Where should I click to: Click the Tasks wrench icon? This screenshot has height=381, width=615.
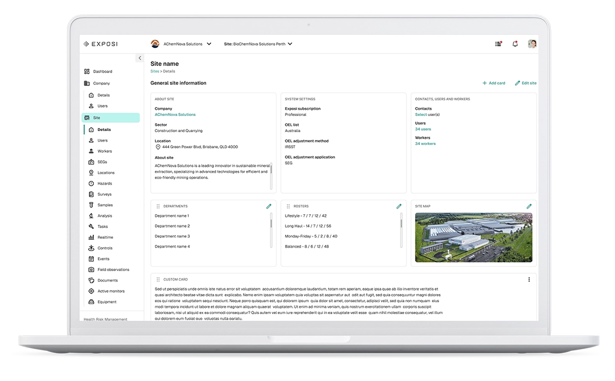[x=91, y=226]
